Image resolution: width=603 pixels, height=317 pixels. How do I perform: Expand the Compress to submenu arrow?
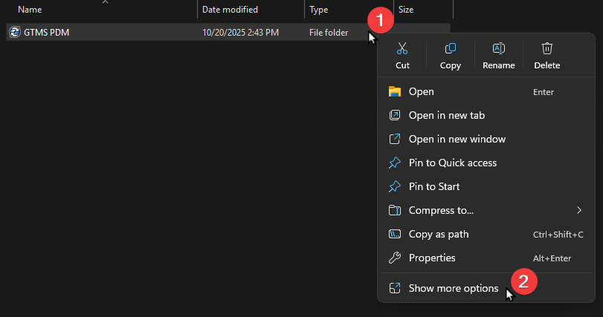(578, 210)
